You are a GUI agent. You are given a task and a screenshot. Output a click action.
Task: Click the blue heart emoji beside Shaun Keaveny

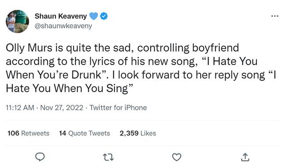coord(94,16)
